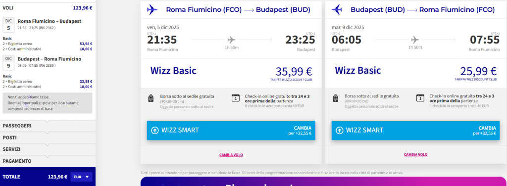The width and height of the screenshot is (507, 186).
Task: Collapse the VOLI summary section
Action: 48,8
